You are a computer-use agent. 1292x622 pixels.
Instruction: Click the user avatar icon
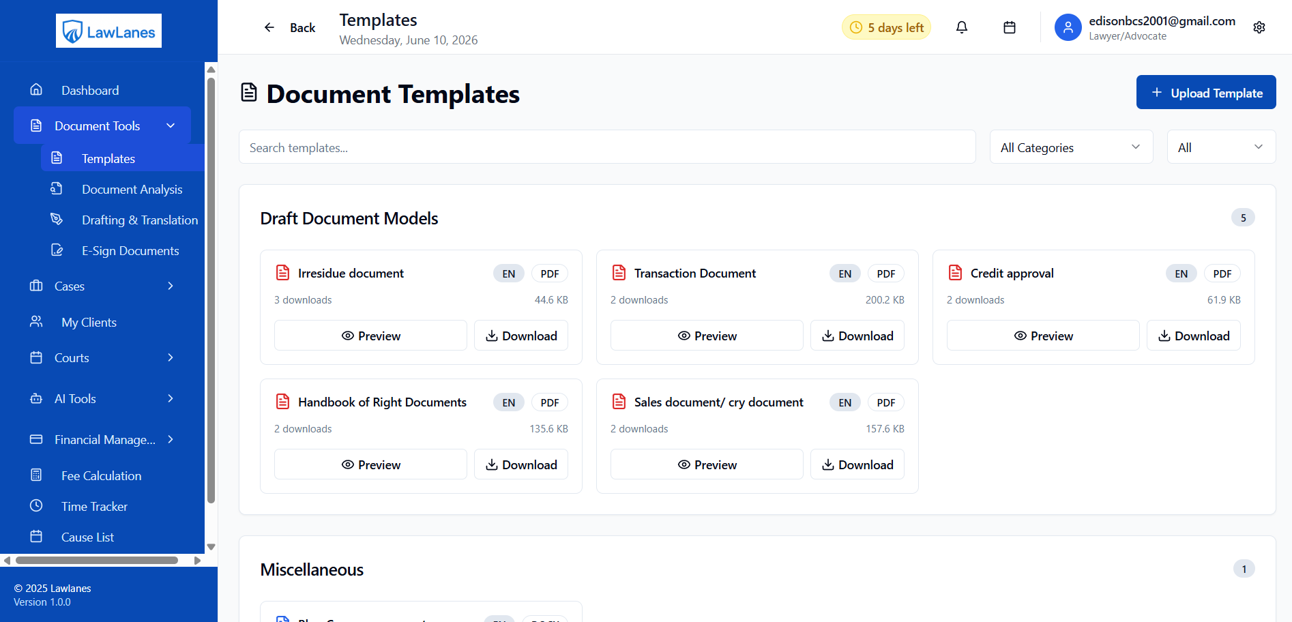coord(1068,27)
